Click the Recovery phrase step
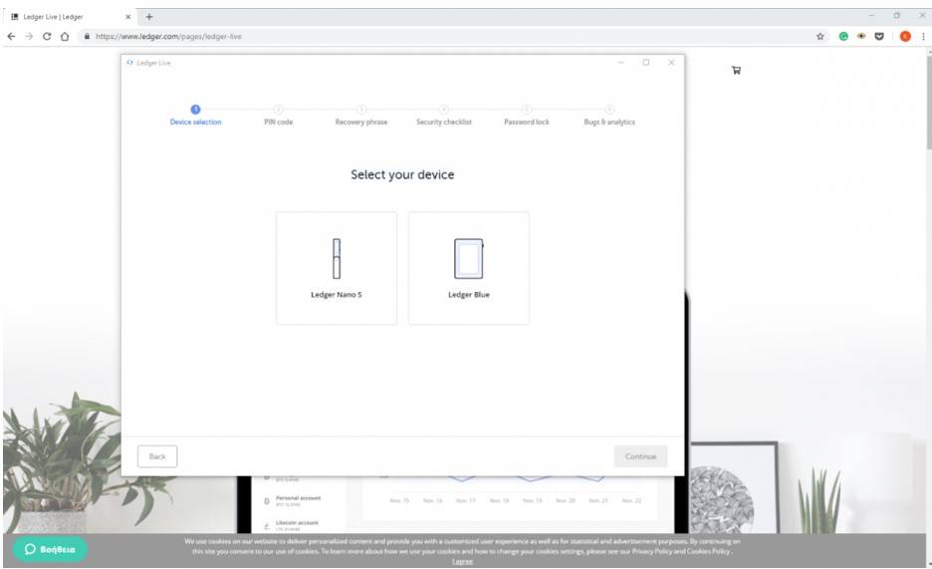This screenshot has height=569, width=932. point(360,116)
